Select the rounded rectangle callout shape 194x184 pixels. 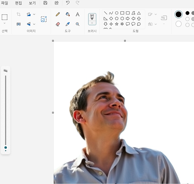pyautogui.click(x=128, y=24)
